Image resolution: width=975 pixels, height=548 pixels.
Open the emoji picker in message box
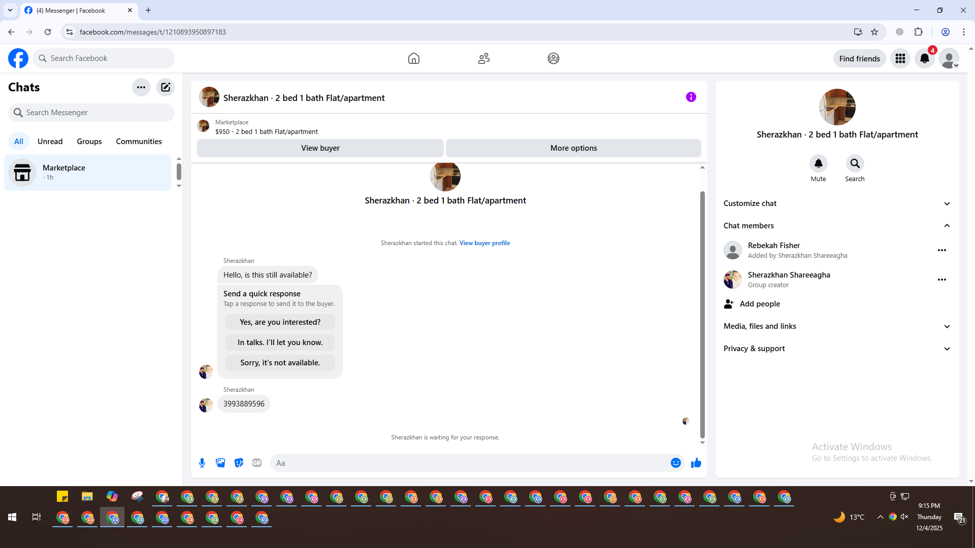pos(675,463)
